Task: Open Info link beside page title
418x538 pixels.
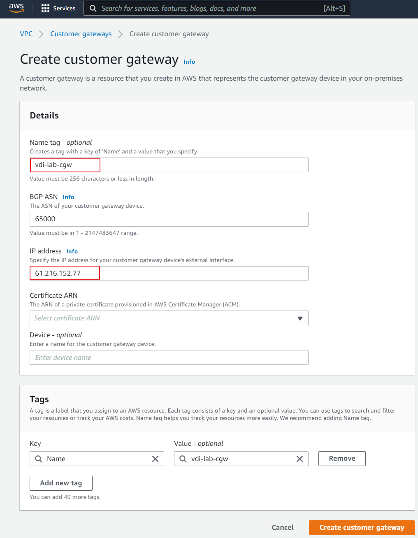Action: pyautogui.click(x=189, y=62)
